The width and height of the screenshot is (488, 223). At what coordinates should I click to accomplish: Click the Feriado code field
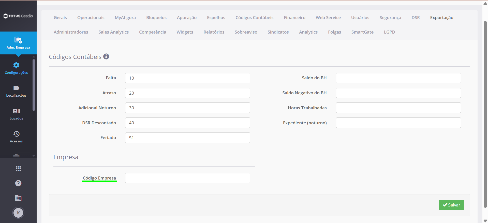(x=188, y=138)
